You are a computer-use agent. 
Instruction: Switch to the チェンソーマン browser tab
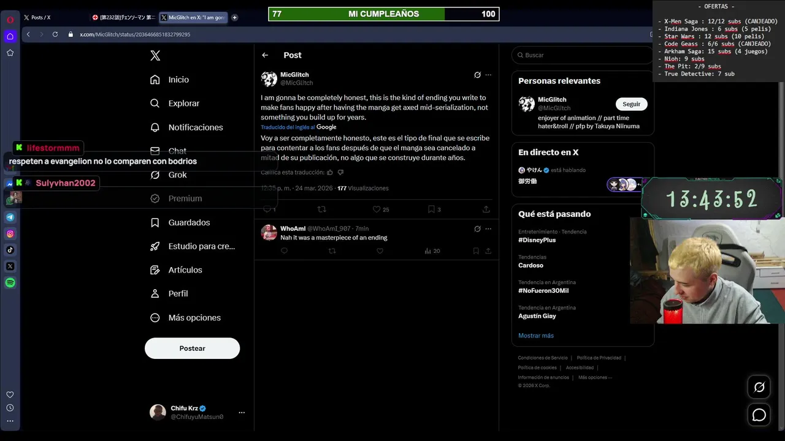coord(123,18)
